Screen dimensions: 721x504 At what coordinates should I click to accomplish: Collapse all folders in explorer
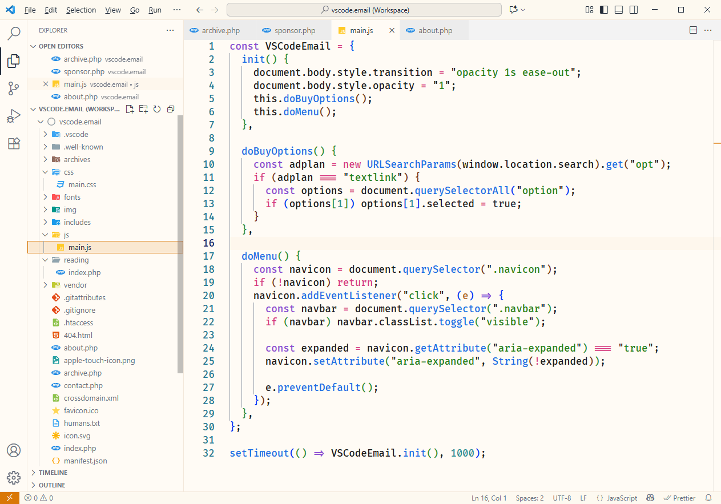click(x=170, y=109)
